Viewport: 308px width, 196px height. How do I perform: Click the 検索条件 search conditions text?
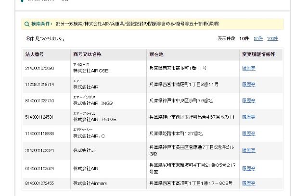coord(138,24)
